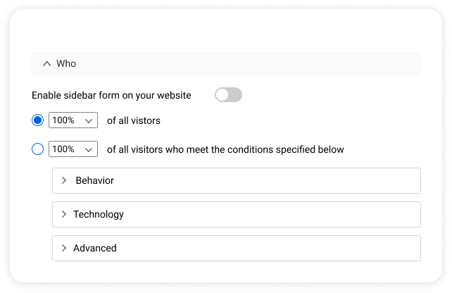Click the white knob of the sidebar toggle
Image resolution: width=452 pixels, height=293 pixels.
(222, 95)
